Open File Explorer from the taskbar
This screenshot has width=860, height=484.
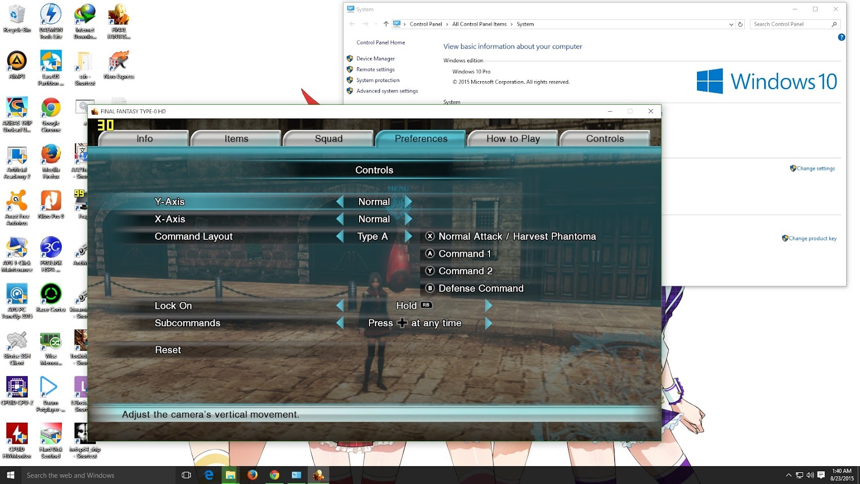pyautogui.click(x=230, y=475)
